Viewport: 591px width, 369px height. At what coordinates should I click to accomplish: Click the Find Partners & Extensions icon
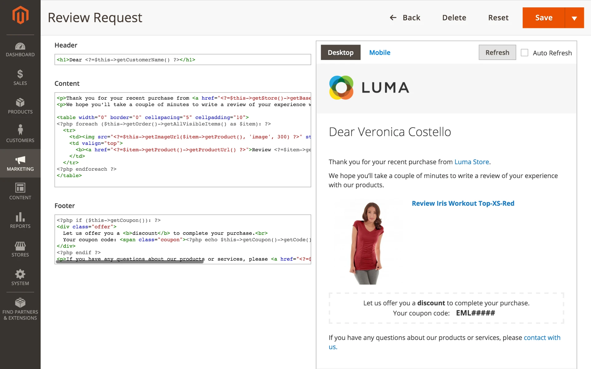(20, 303)
